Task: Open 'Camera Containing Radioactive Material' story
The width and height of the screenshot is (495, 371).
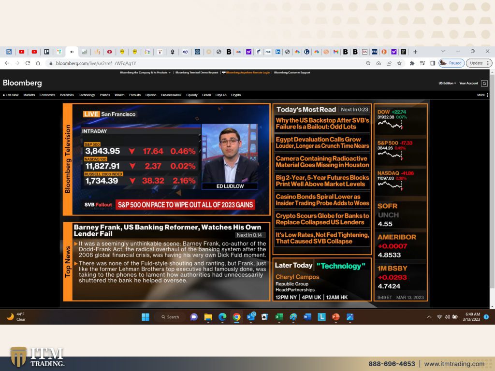Action: point(322,161)
